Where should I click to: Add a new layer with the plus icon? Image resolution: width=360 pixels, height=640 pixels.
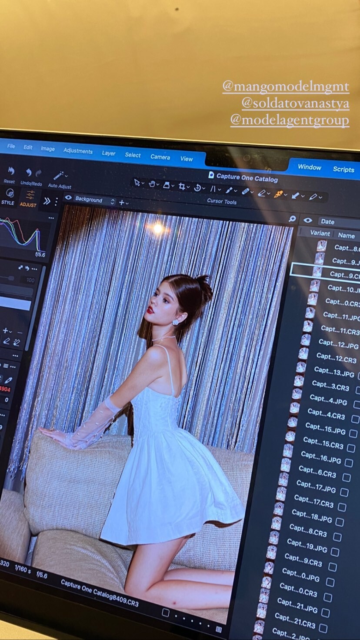coord(122,202)
